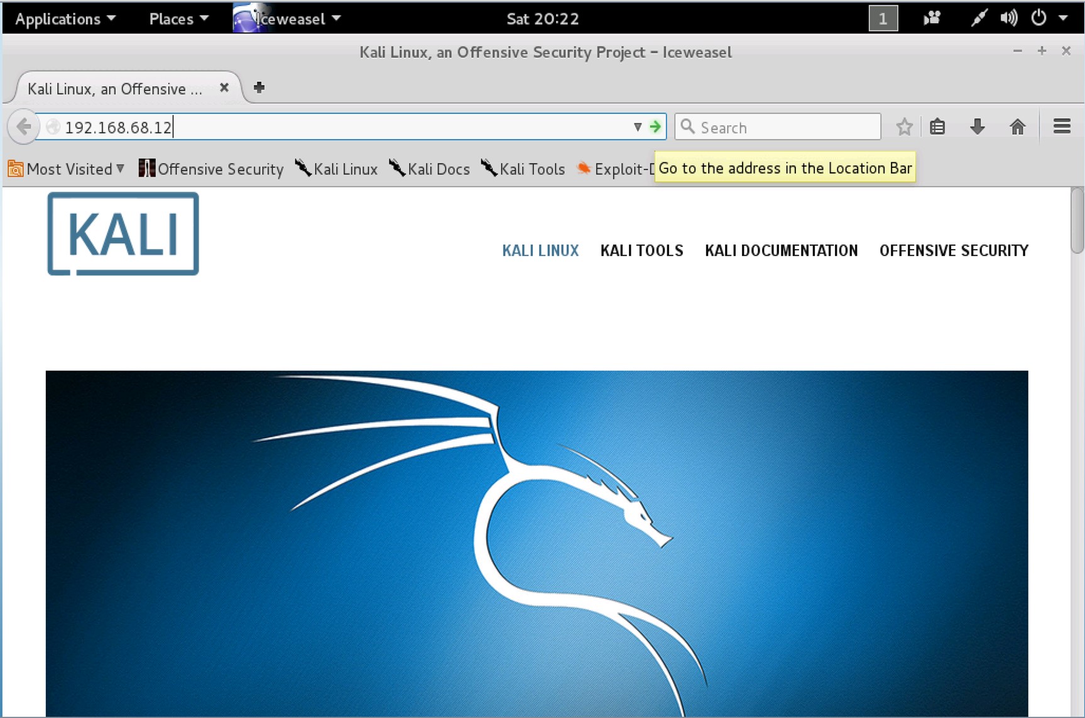Screen dimensions: 1085x718
Task: Click the vertical page scrollbar
Action: click(1077, 220)
